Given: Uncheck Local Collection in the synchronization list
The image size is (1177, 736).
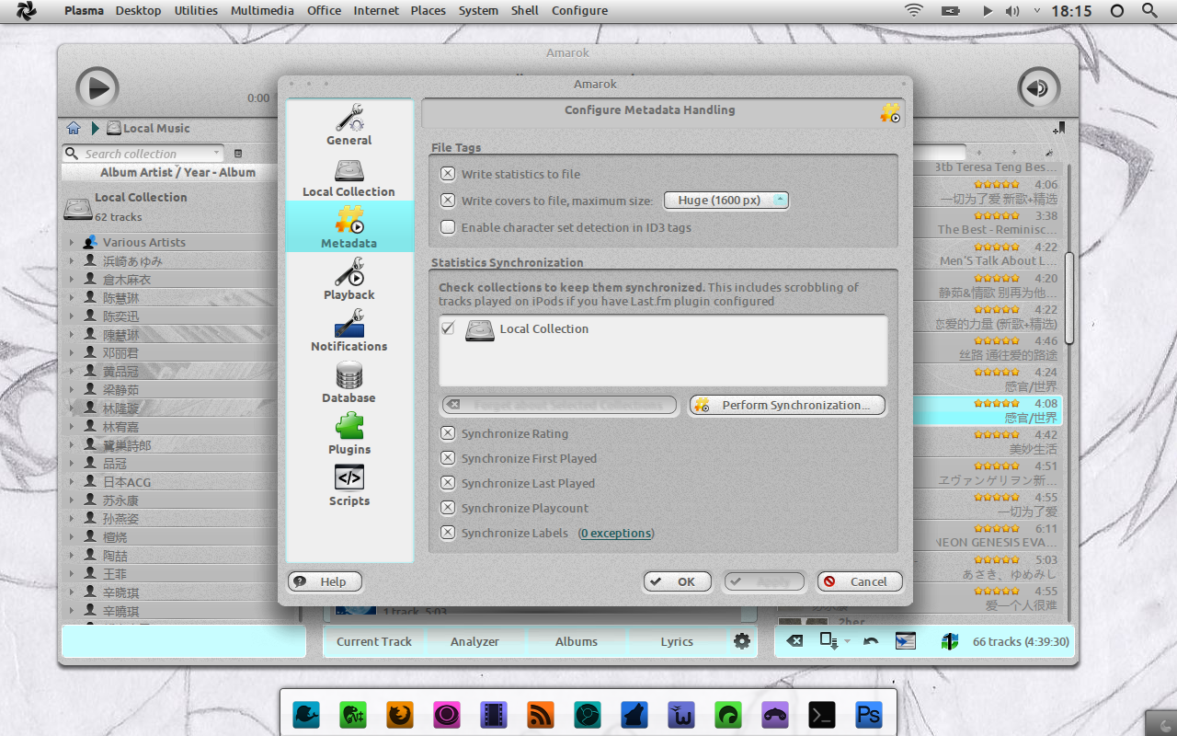Looking at the screenshot, I should [x=448, y=328].
